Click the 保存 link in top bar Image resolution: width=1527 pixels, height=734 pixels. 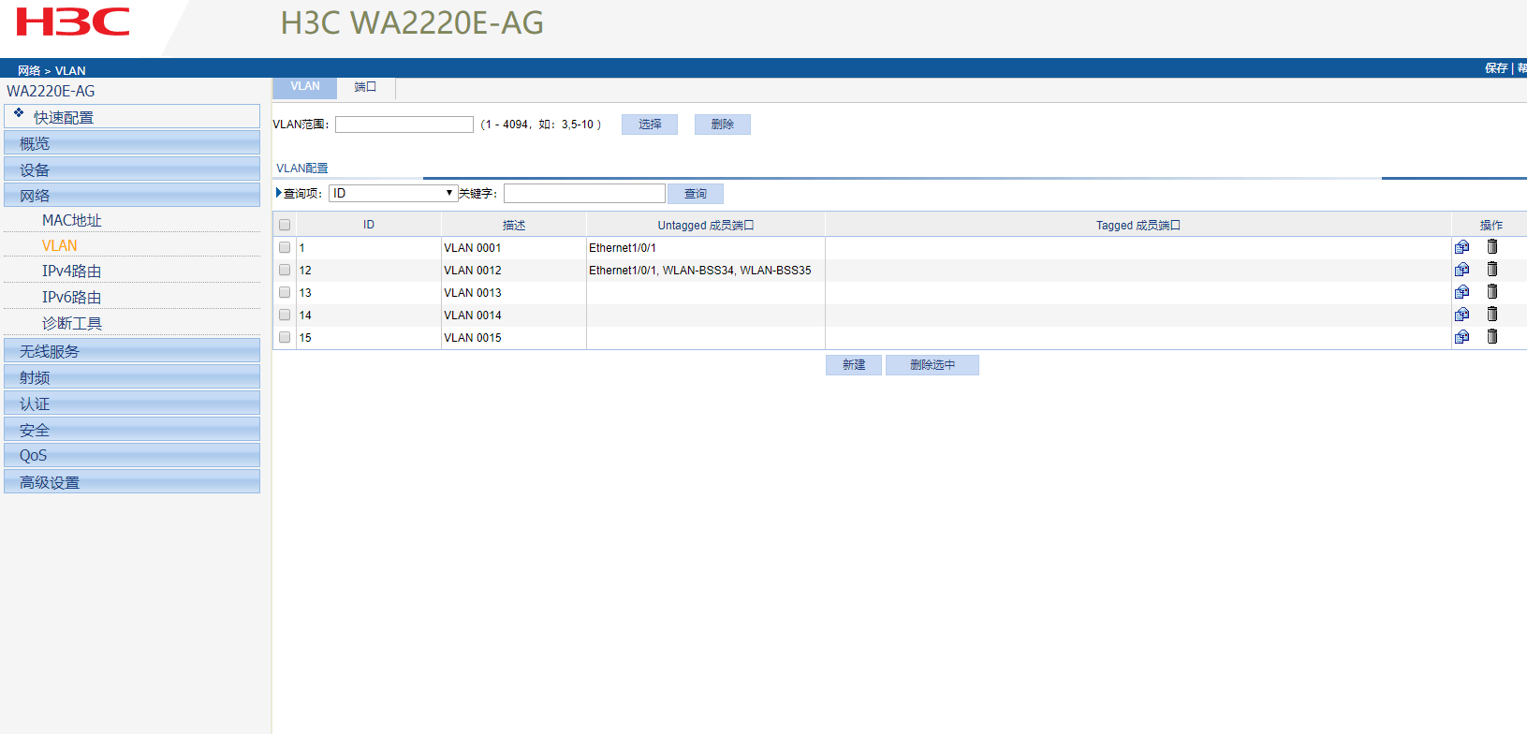point(1496,68)
